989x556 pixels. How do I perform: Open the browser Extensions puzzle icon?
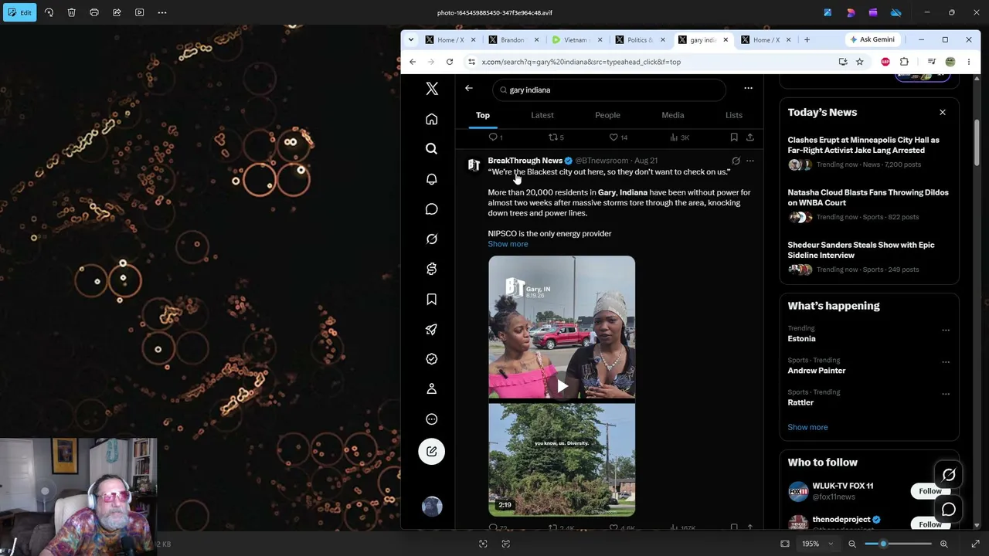coord(904,62)
